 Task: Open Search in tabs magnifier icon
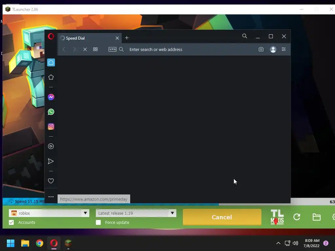point(245,36)
